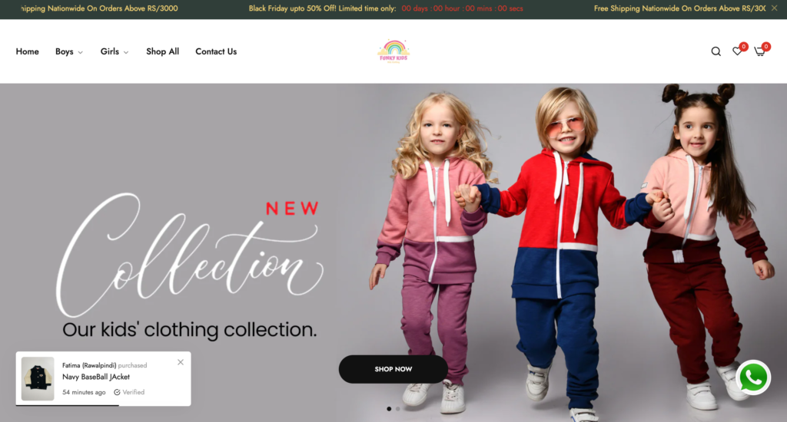Open the shopping cart icon
This screenshot has height=422, width=787.
[x=760, y=51]
